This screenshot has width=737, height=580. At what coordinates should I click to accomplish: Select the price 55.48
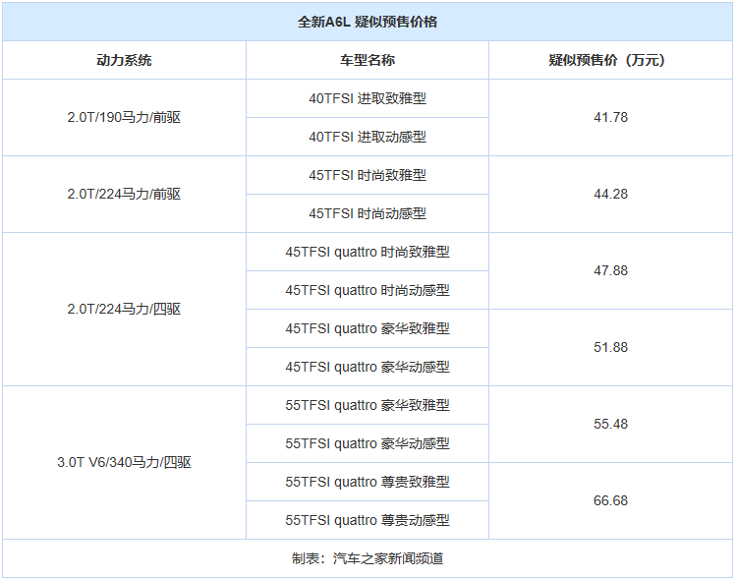[x=610, y=424]
